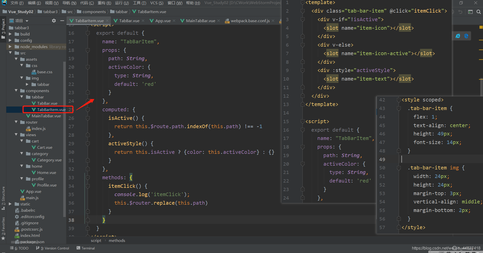Click the WebStorm logo icon
The height and width of the screenshot is (253, 483).
point(4,3)
